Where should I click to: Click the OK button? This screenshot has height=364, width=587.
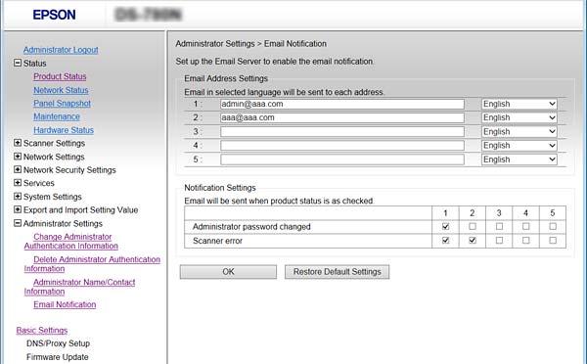click(228, 272)
